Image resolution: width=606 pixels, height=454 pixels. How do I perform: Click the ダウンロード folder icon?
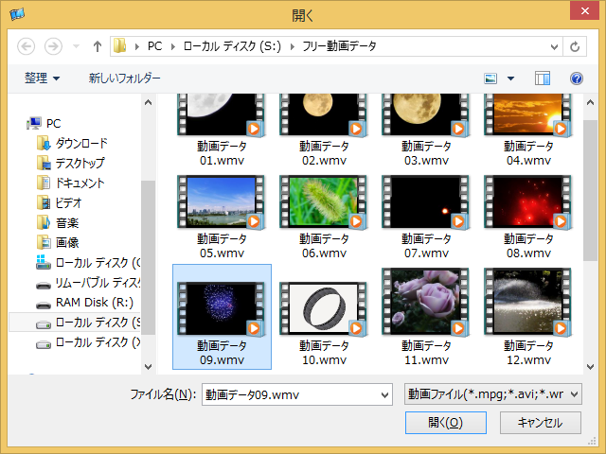tap(44, 143)
